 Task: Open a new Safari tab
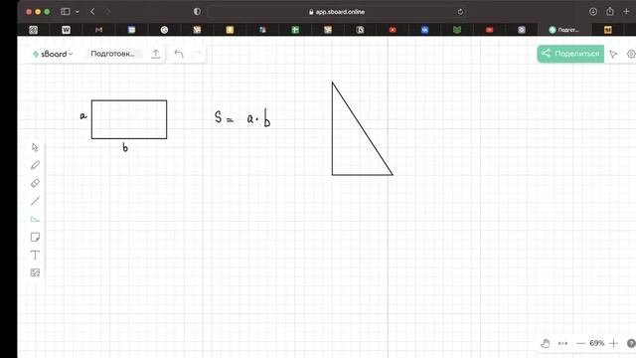click(626, 11)
